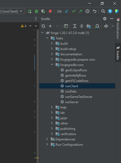
Task: Push commits with green arrow
Action: (81, 11)
